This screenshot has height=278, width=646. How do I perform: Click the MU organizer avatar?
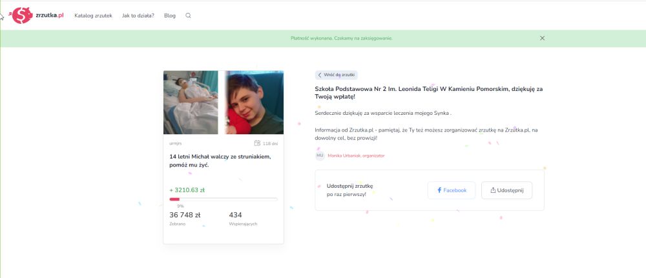(x=320, y=155)
